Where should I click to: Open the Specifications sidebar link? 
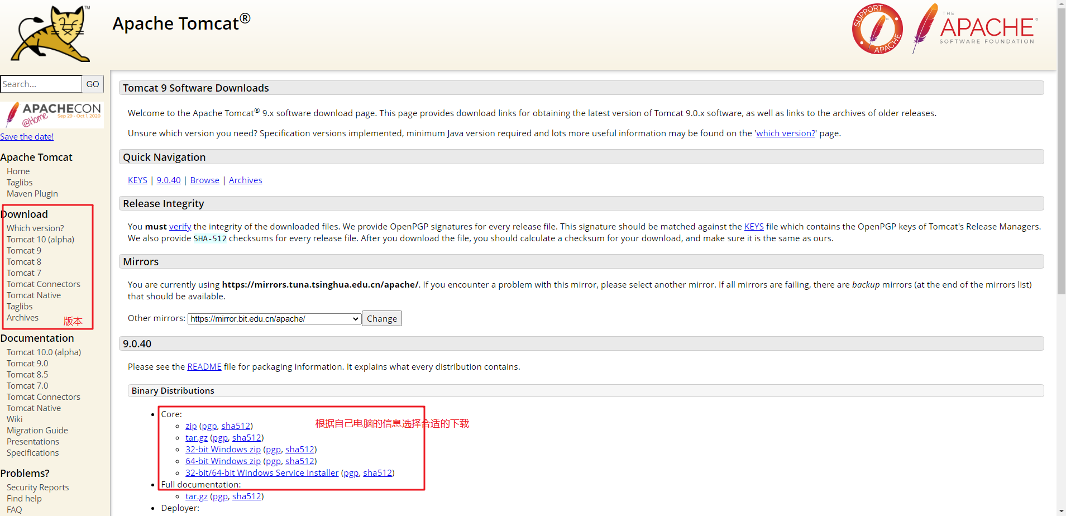point(33,453)
